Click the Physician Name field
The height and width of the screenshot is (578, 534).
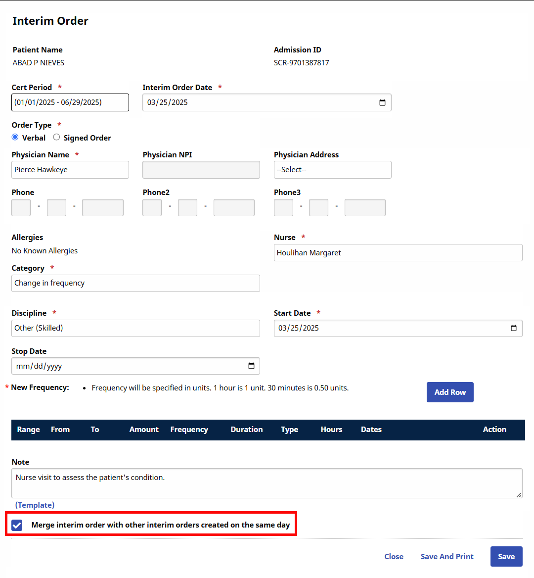(70, 170)
